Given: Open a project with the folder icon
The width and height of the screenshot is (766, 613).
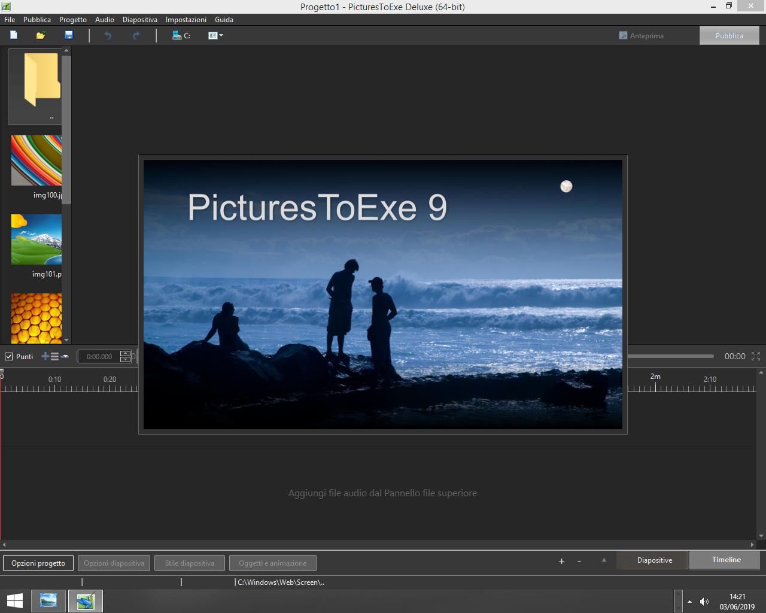Looking at the screenshot, I should coord(41,35).
